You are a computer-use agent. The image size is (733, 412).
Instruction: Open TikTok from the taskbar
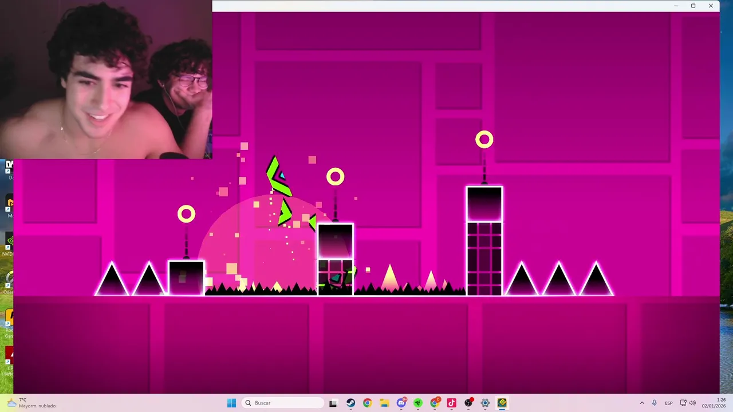point(452,403)
